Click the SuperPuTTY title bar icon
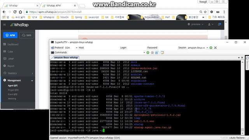 (52, 42)
